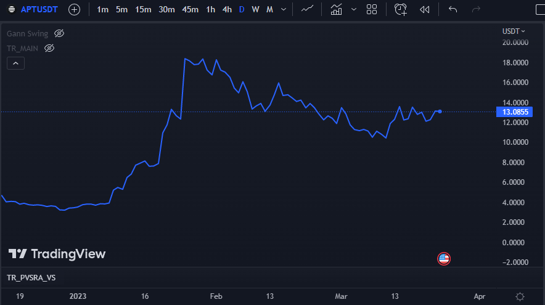This screenshot has height=305, width=545.
Task: Show the hidden TR_MAIN indicator
Action: (49, 48)
